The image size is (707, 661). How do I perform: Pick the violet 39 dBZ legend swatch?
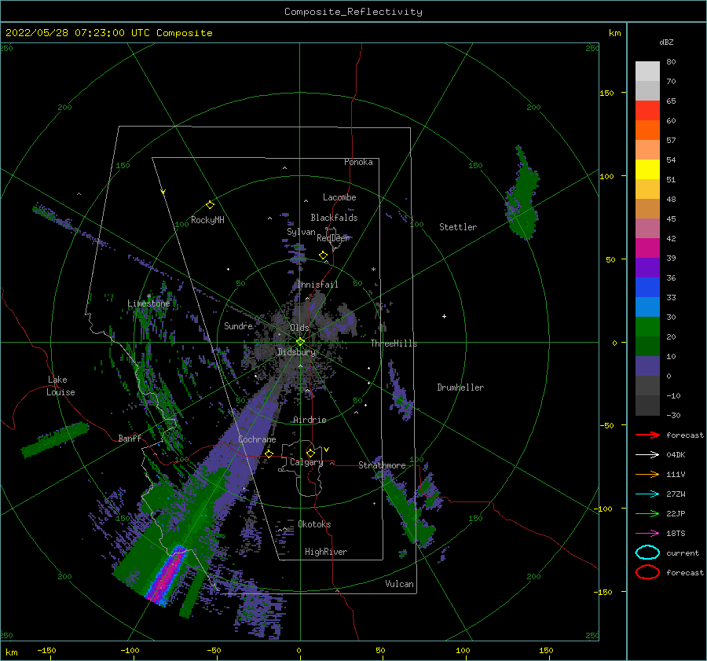click(647, 267)
